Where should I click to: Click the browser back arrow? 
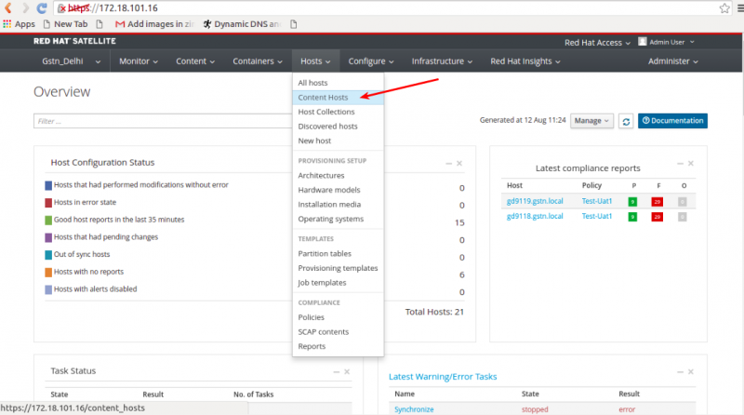(8, 8)
